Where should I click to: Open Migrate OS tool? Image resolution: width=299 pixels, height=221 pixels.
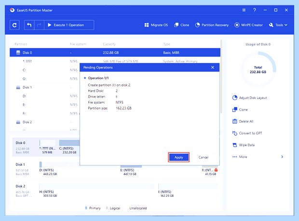(x=156, y=25)
